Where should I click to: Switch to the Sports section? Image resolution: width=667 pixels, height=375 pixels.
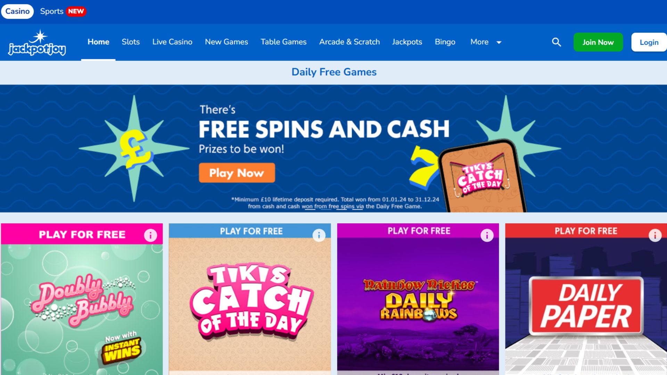coord(52,11)
